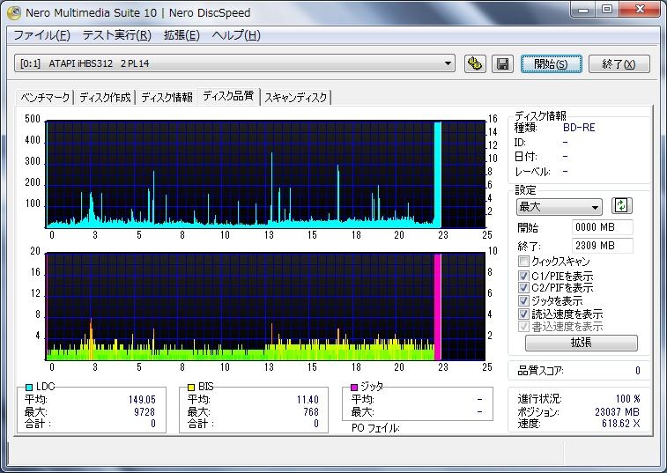667x473 pixels.
Task: Open the drive selection dropdown ATAPI iHBS312
Action: point(234,63)
